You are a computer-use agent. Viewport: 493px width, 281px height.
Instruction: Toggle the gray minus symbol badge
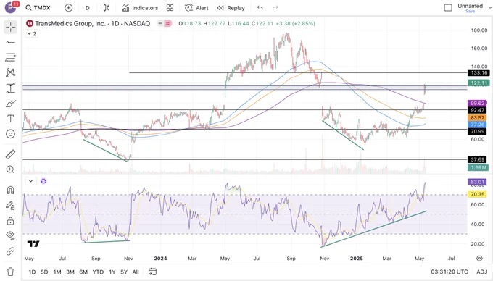[160, 24]
